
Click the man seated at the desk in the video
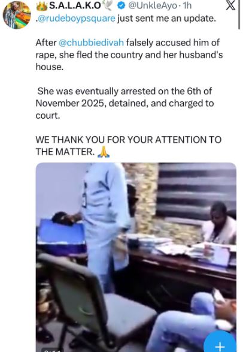click(220, 223)
